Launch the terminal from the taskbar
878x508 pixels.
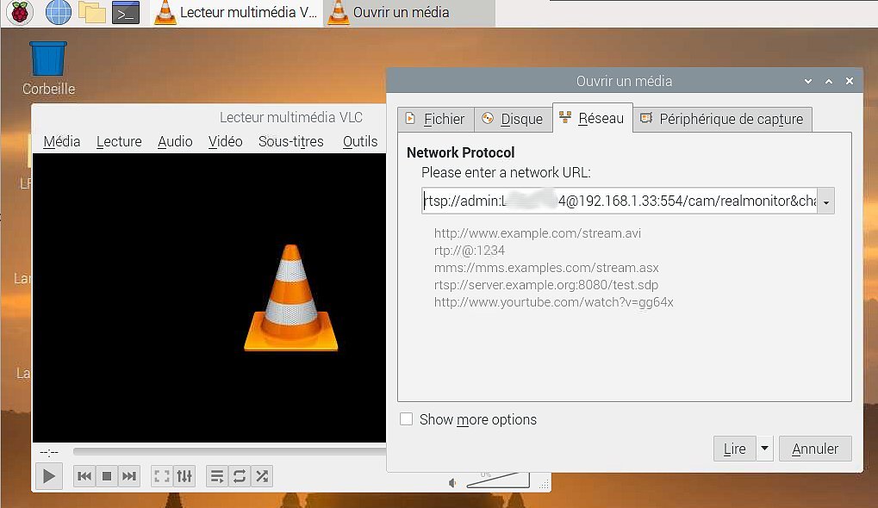[126, 12]
